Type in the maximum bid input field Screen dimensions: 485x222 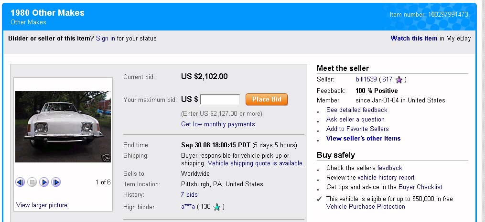coord(220,100)
